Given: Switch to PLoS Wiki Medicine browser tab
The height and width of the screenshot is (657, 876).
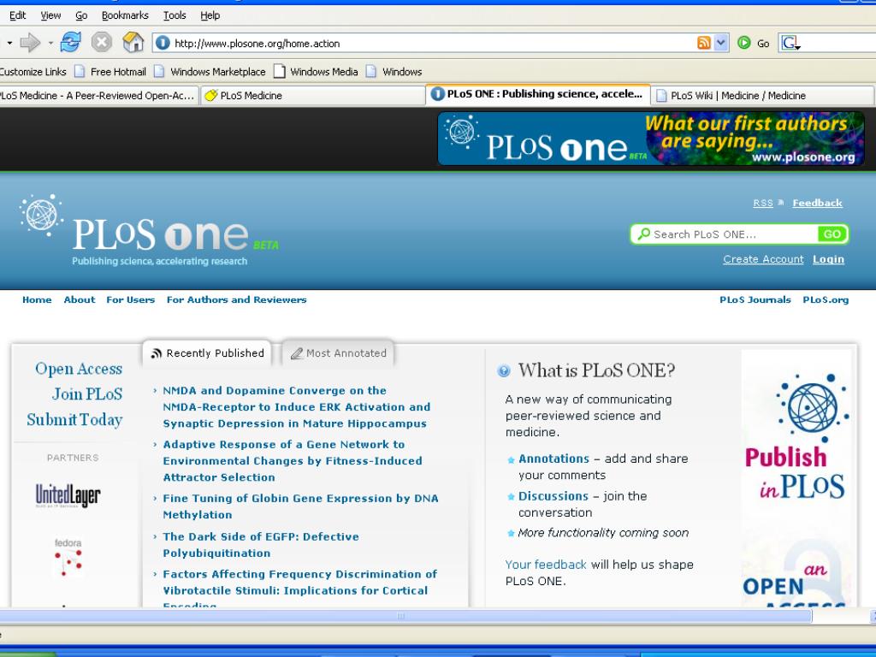Looking at the screenshot, I should (762, 96).
